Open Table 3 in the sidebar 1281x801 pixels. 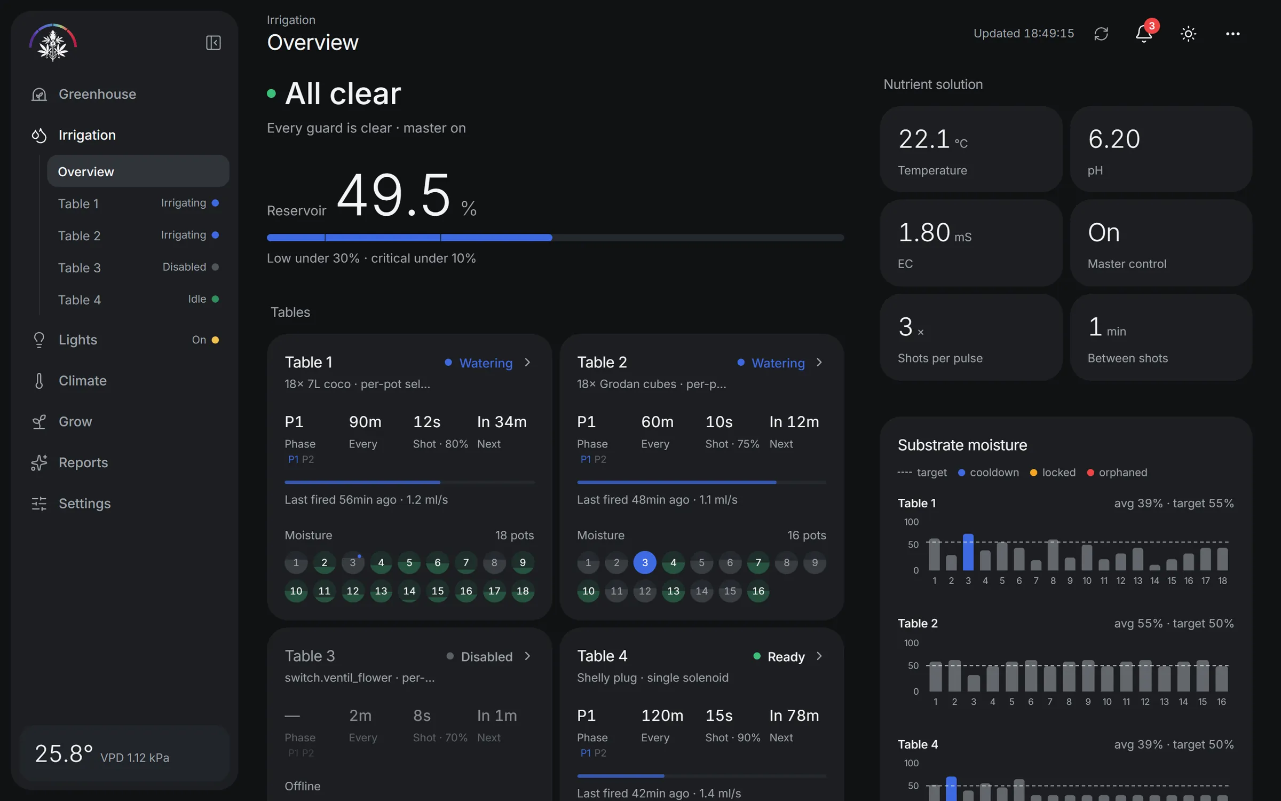click(138, 268)
